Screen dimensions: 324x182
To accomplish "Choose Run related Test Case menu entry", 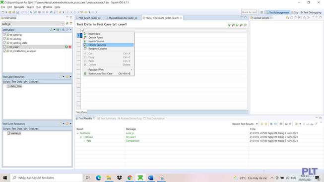I will coord(108,73).
